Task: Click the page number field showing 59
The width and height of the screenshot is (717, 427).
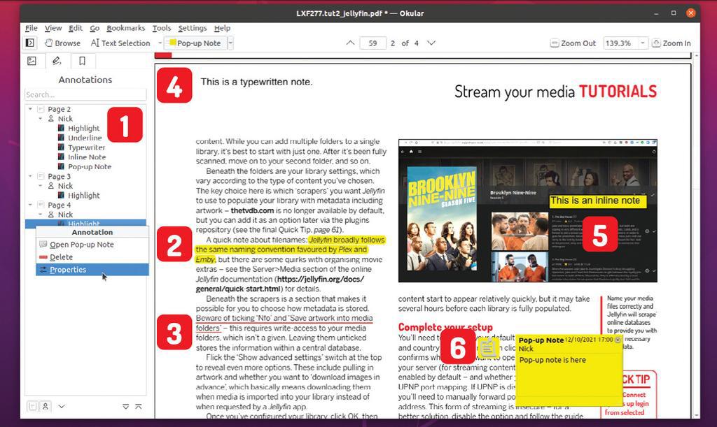Action: [x=373, y=43]
